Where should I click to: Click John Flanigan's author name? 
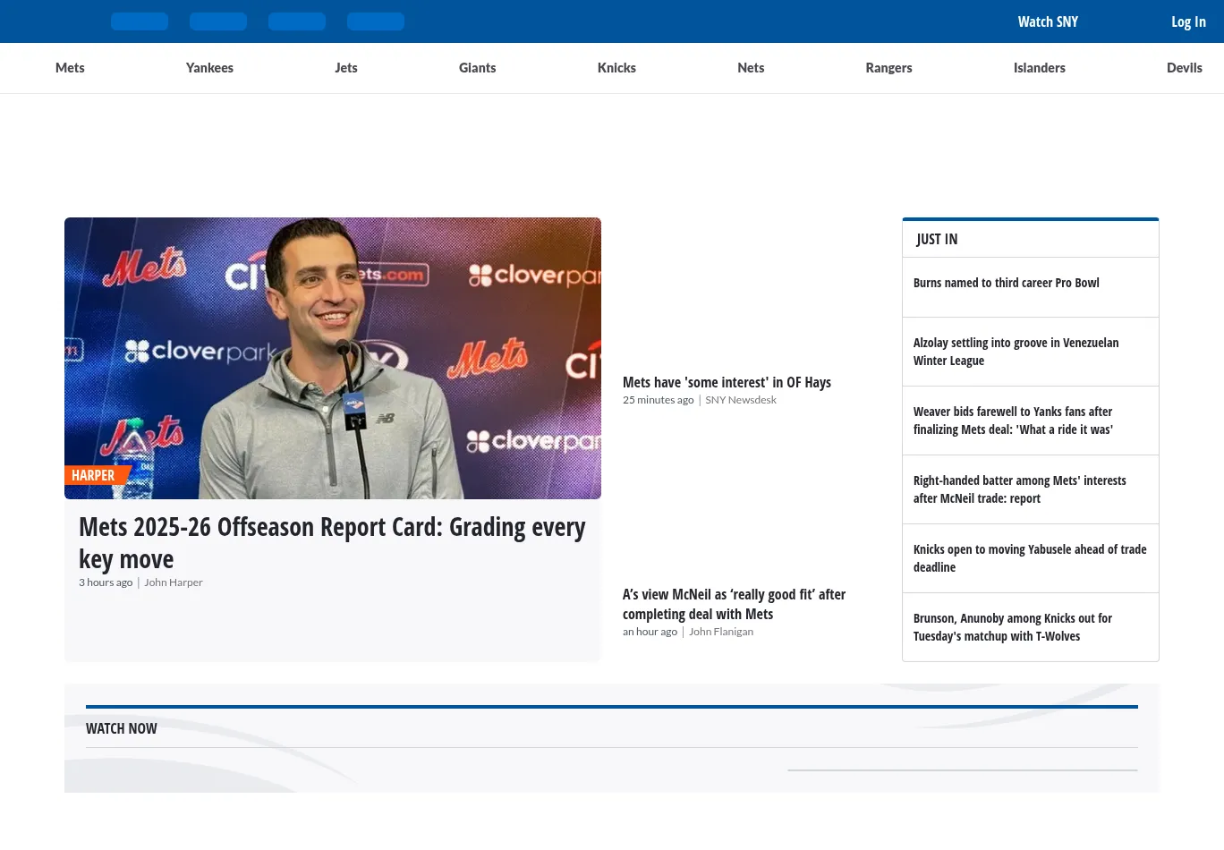[721, 632]
